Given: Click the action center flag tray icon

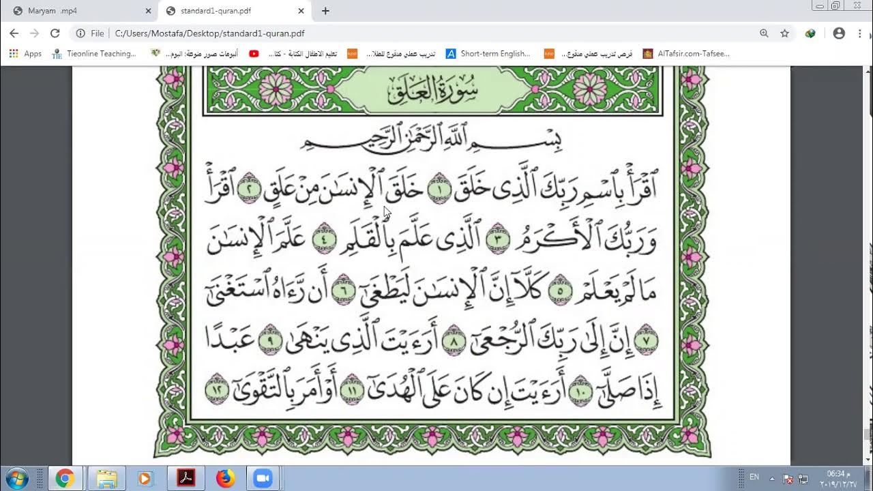Looking at the screenshot, I should [788, 479].
